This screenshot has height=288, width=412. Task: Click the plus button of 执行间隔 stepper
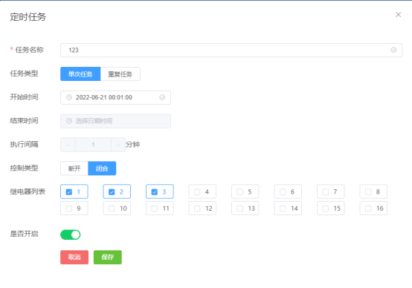[118, 145]
